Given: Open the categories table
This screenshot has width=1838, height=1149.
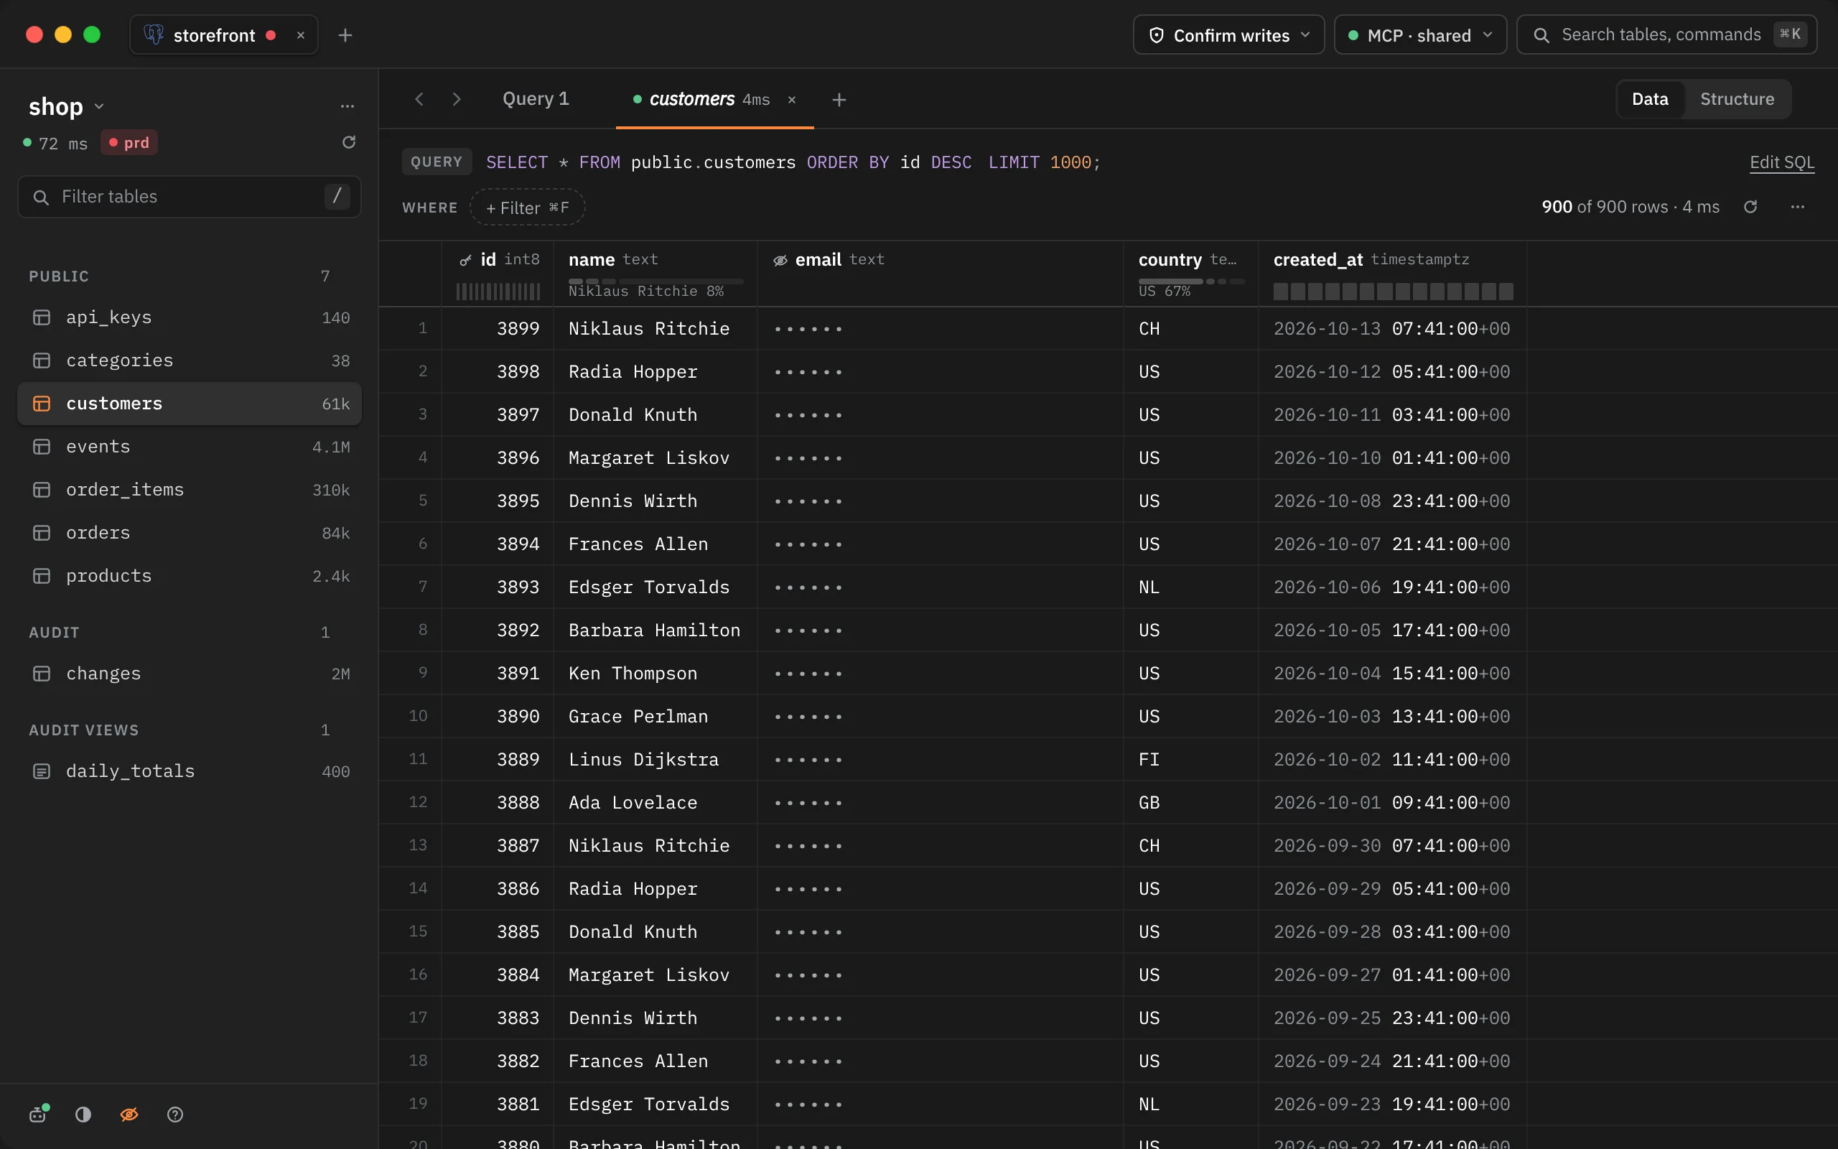Looking at the screenshot, I should (189, 360).
